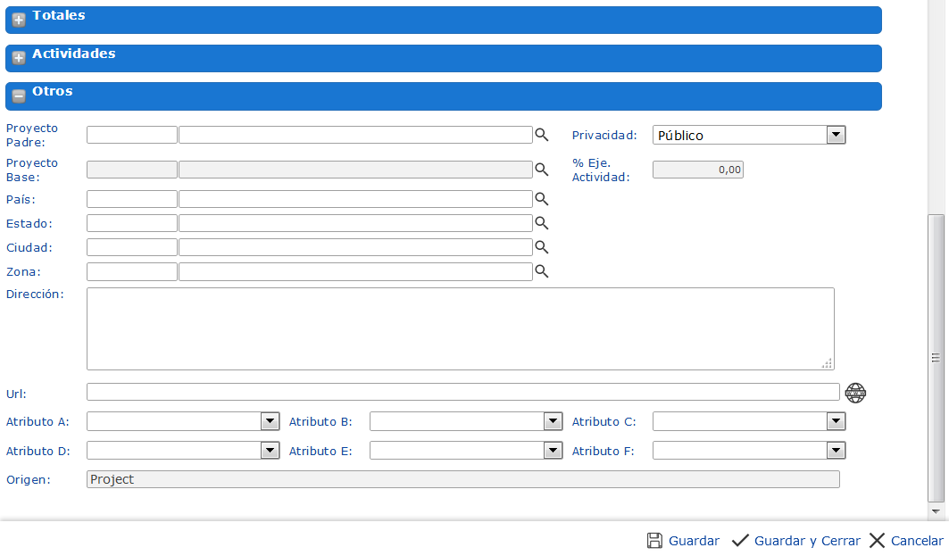The height and width of the screenshot is (556, 949).
Task: Open the País lookup search icon
Action: coord(541,199)
